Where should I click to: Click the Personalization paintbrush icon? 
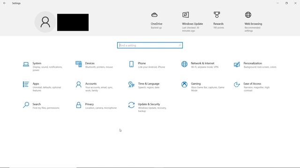pyautogui.click(x=237, y=64)
